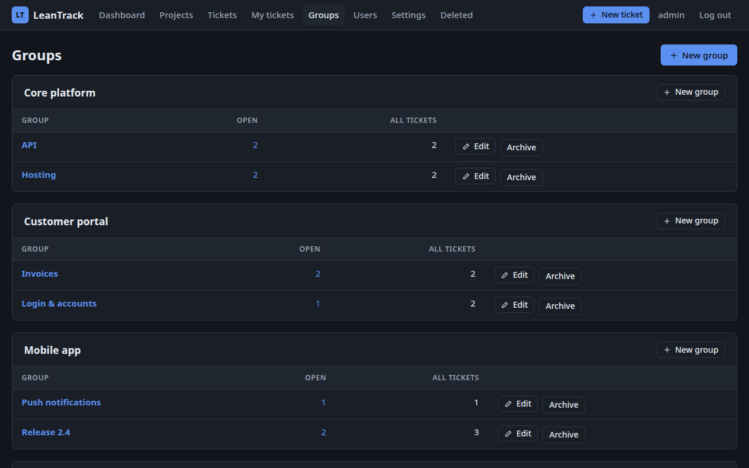Image resolution: width=749 pixels, height=468 pixels.
Task: View open tickets count for Hosting
Action: click(x=255, y=175)
